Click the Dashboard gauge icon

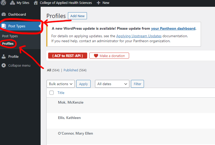click(x=4, y=14)
